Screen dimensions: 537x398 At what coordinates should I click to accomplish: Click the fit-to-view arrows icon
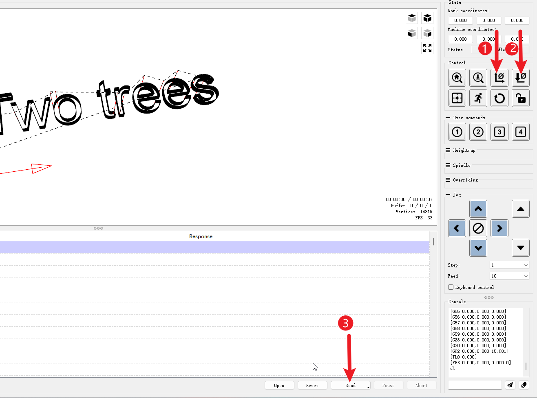click(x=427, y=48)
